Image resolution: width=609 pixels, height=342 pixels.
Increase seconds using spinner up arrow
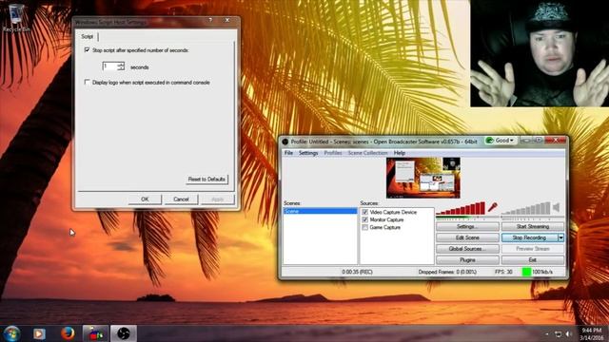(x=121, y=65)
